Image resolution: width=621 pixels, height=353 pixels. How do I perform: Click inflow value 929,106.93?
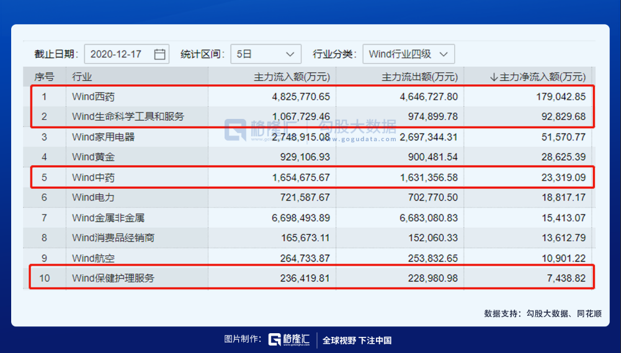click(305, 157)
